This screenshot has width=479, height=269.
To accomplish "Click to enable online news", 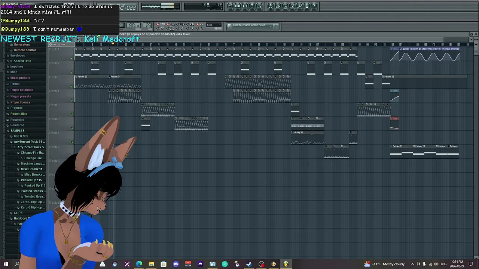I will point(249,25).
